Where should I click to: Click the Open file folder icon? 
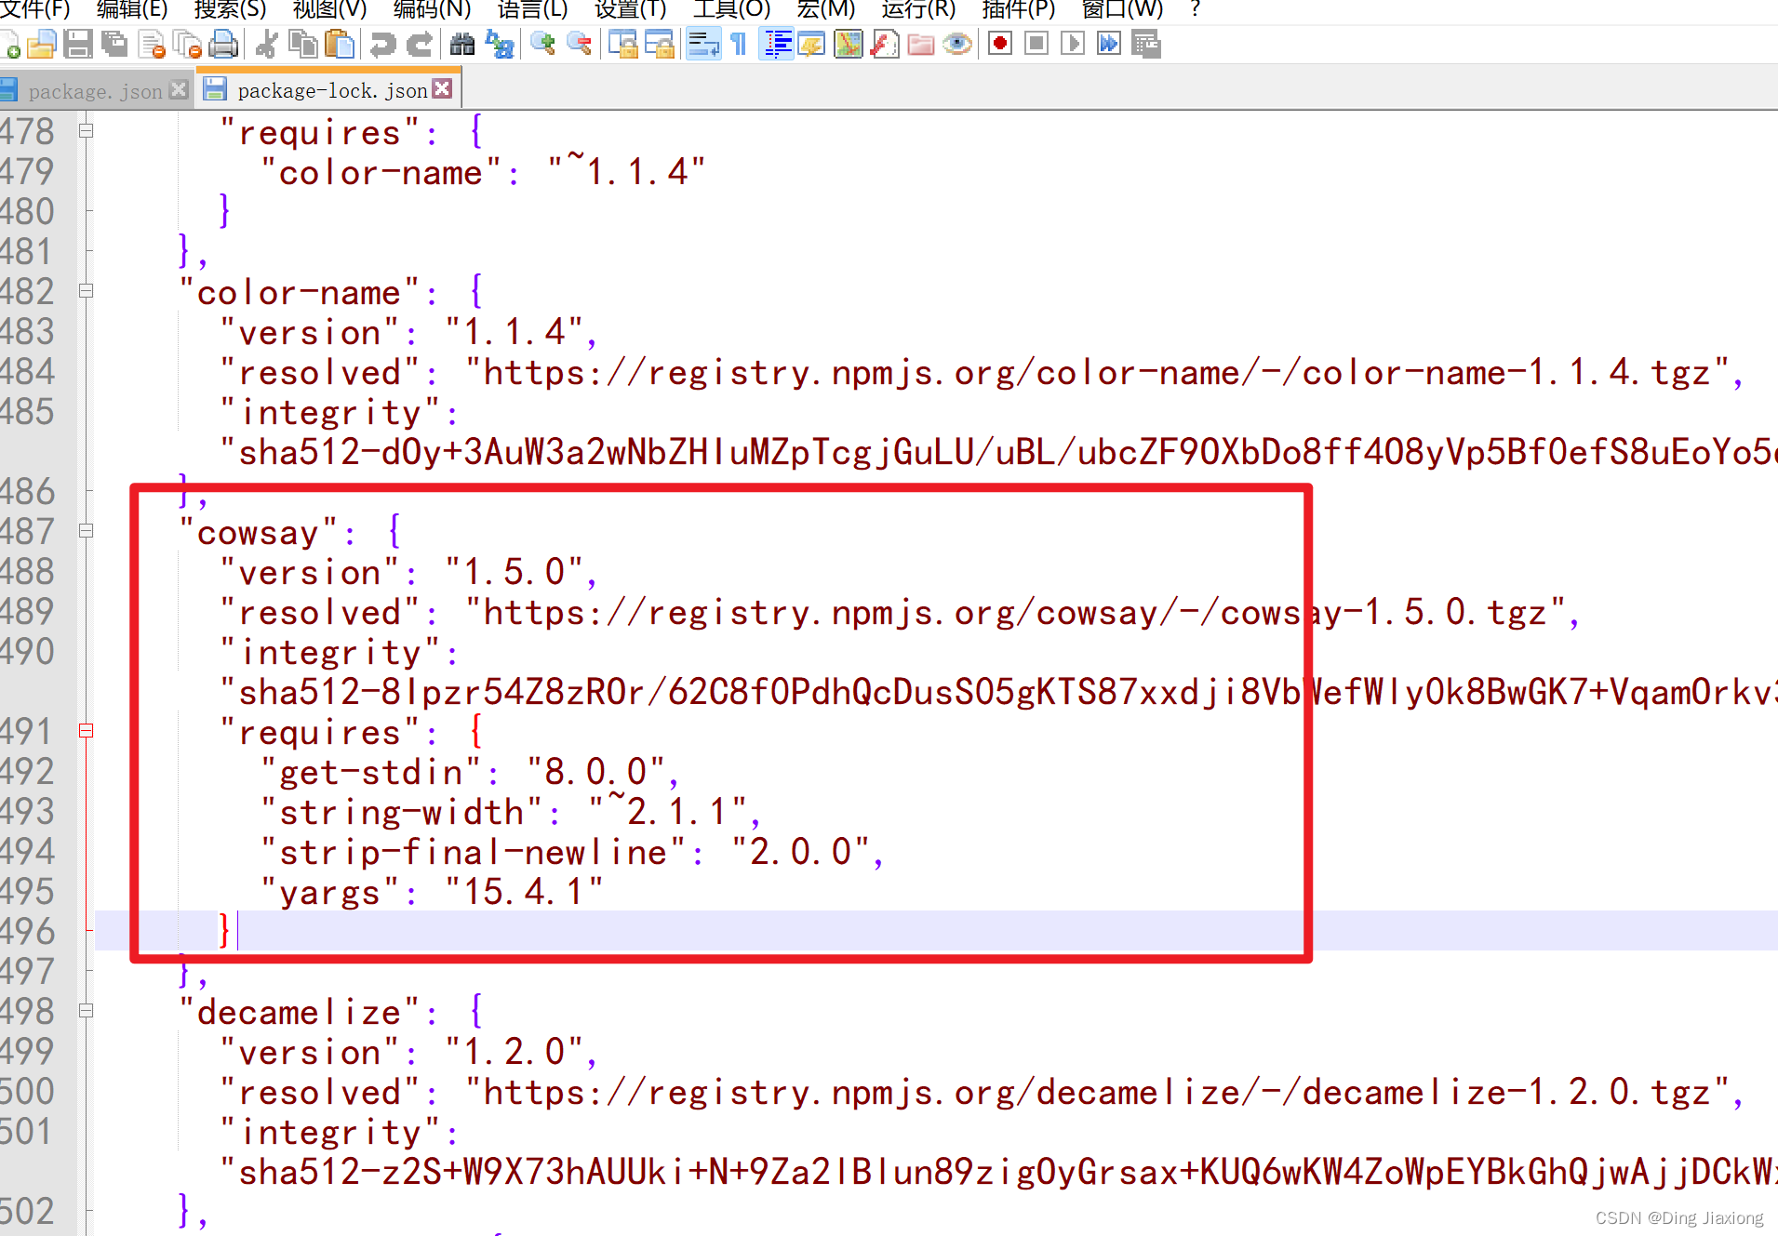(42, 44)
